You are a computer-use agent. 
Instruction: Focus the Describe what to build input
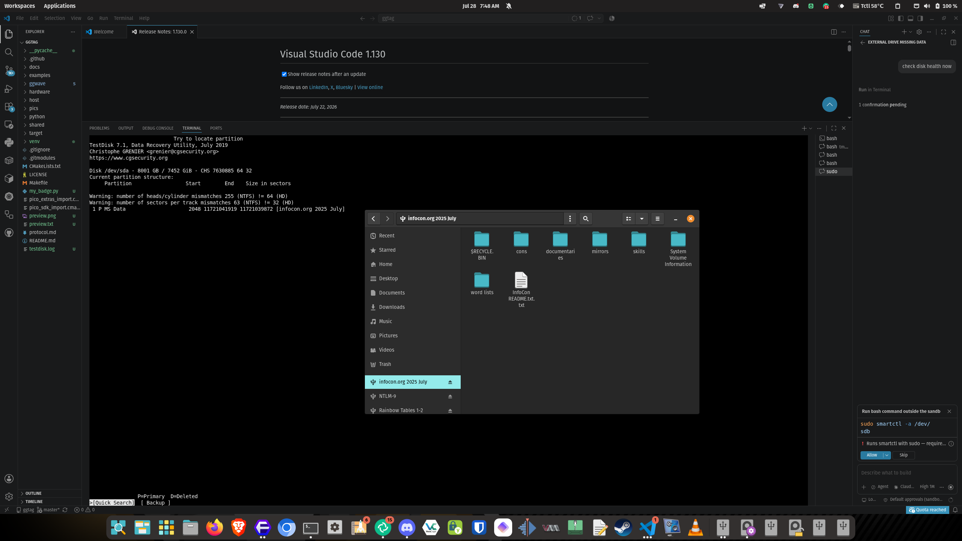(907, 473)
